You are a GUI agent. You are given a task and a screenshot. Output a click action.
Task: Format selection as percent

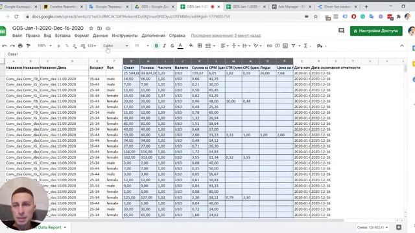(67, 46)
